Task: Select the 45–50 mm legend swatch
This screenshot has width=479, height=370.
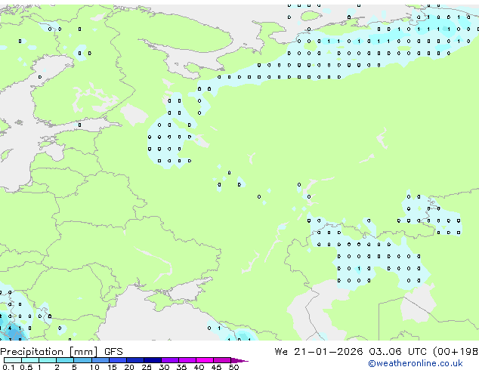Action: pyautogui.click(x=222, y=360)
